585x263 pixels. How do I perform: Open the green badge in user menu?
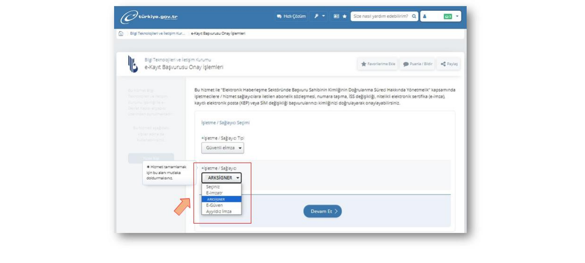point(448,16)
